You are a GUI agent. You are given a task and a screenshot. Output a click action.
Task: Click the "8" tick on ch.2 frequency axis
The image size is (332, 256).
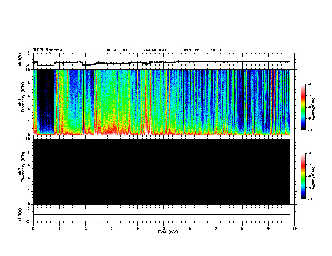29,152
